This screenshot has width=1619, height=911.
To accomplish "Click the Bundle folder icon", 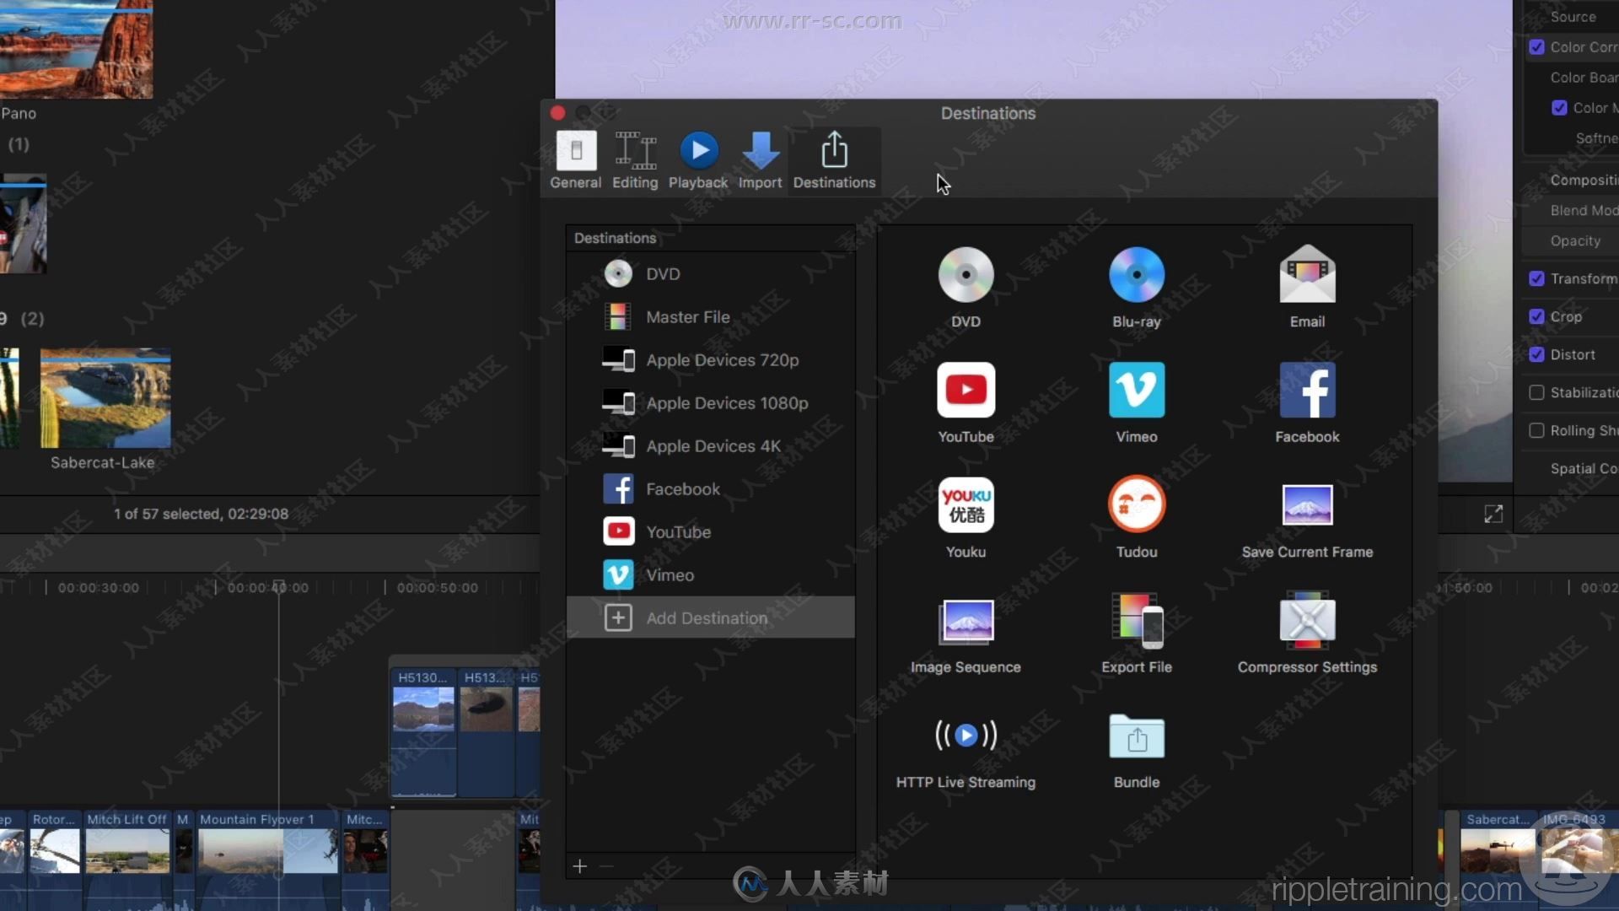I will click(x=1137, y=736).
